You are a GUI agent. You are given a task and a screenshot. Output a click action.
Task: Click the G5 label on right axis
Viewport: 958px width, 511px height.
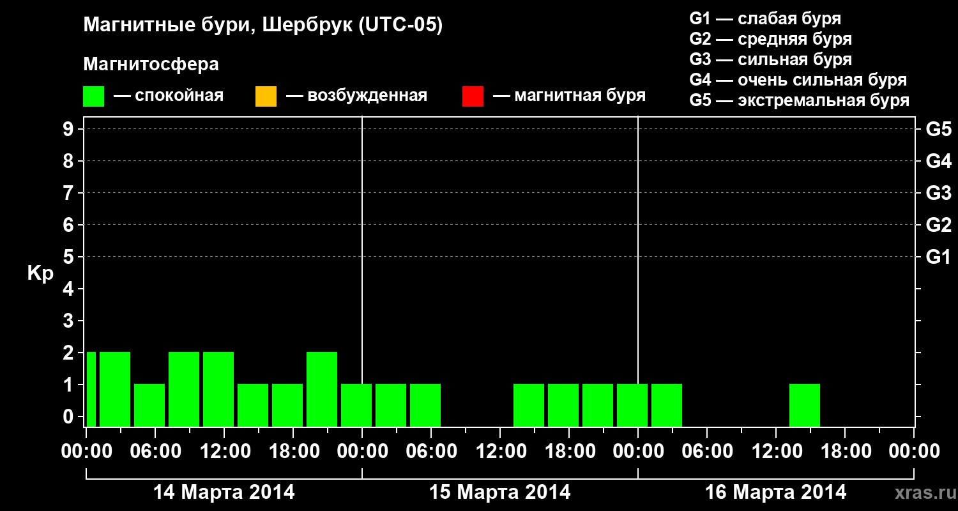pyautogui.click(x=938, y=129)
